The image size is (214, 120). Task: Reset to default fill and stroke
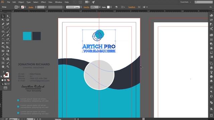pos(2,77)
